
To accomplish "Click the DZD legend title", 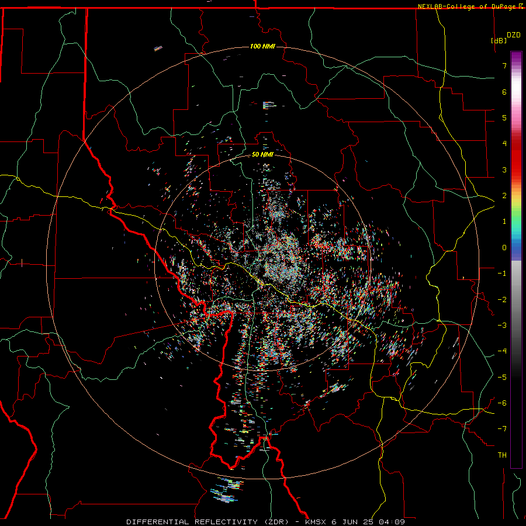I will tap(514, 35).
